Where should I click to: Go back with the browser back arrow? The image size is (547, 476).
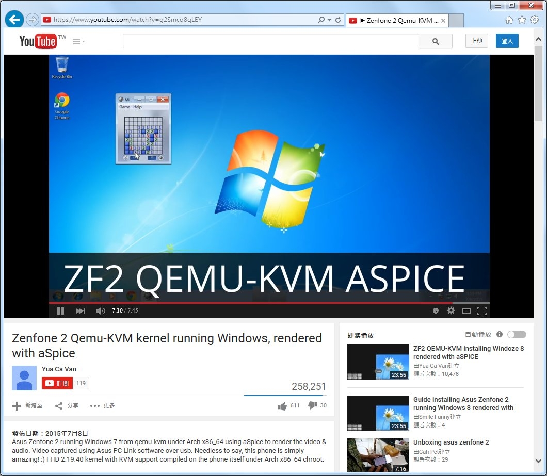pyautogui.click(x=14, y=20)
